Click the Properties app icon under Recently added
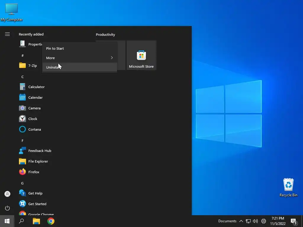Screen dimensions: 303x227 (22, 44)
